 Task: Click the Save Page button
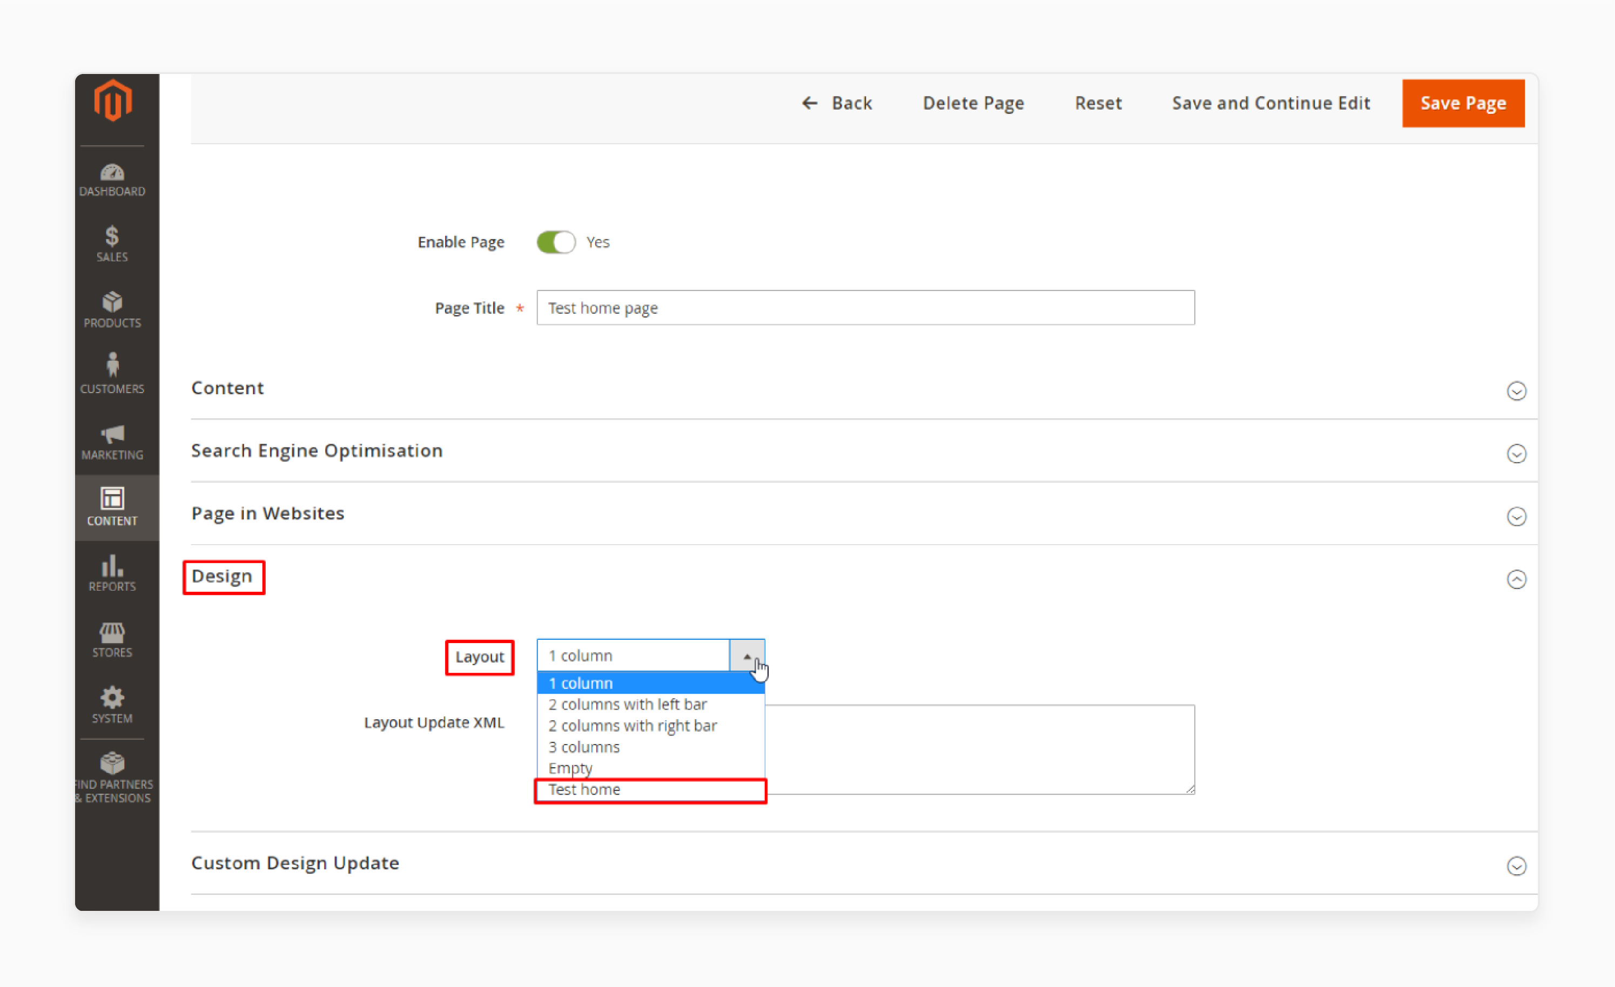point(1463,103)
